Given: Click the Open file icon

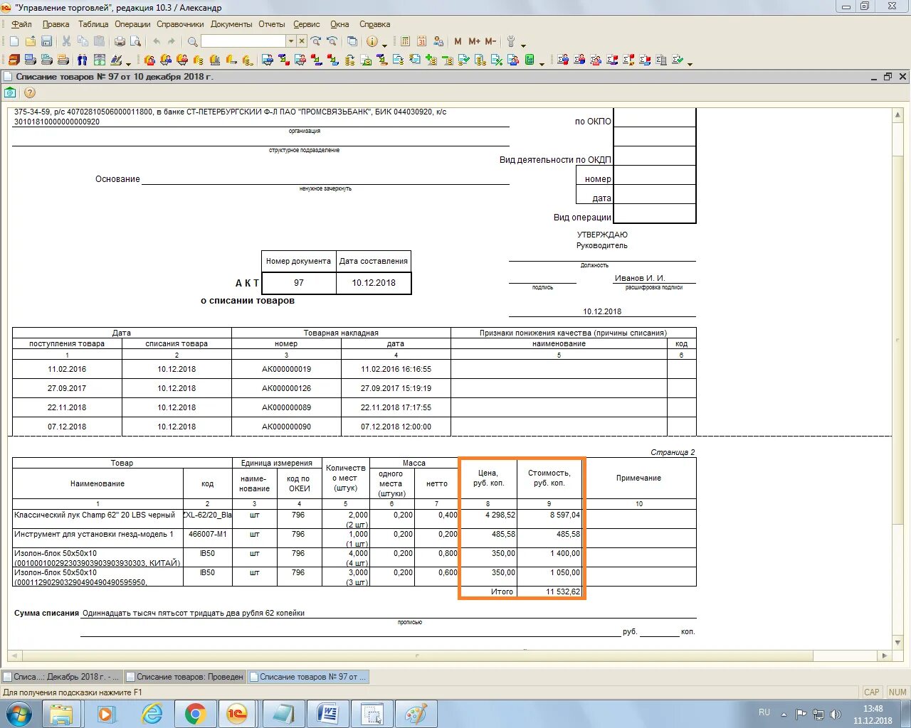Looking at the screenshot, I should click(x=31, y=41).
